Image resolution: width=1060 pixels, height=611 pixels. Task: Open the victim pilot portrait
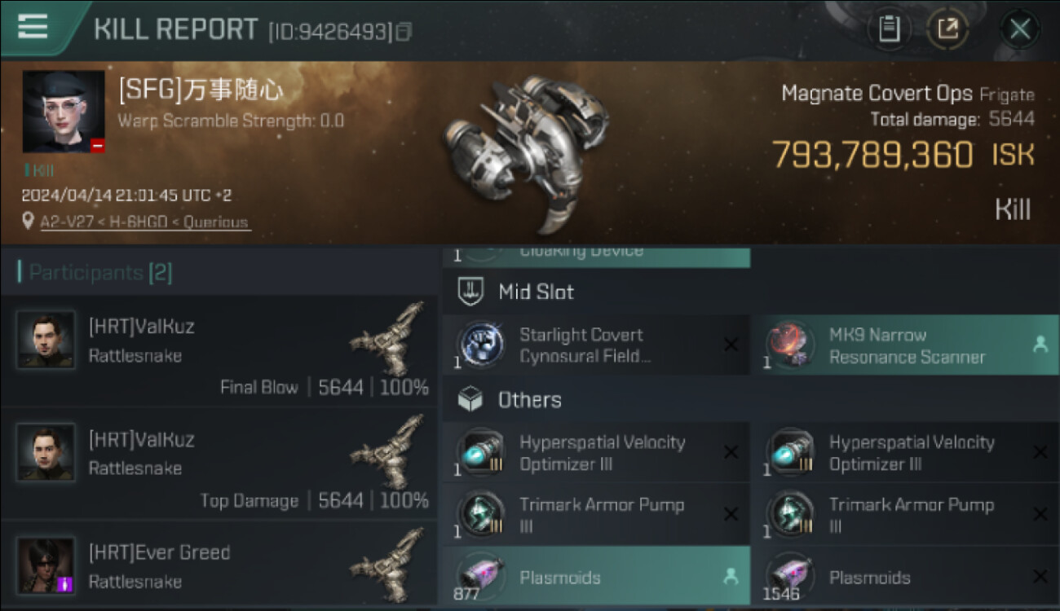coord(64,112)
